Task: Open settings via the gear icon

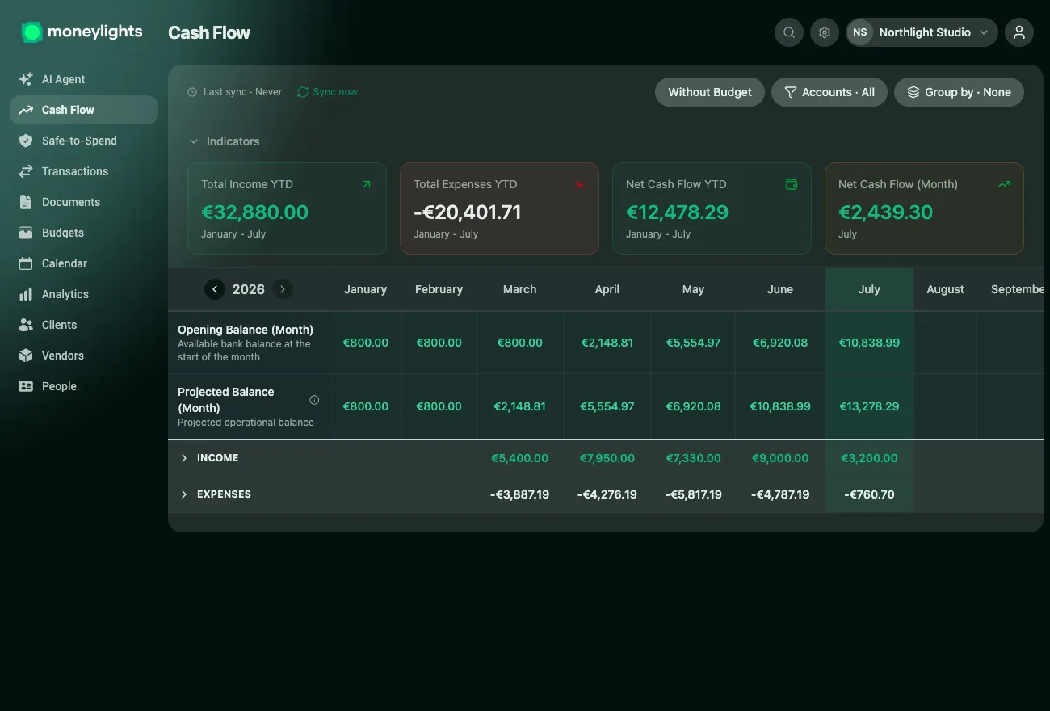Action: pos(825,32)
